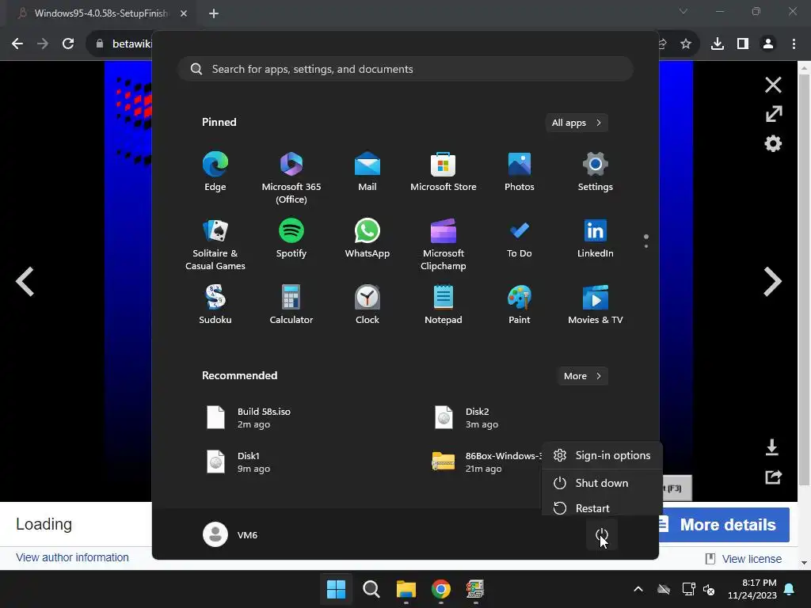Image resolution: width=811 pixels, height=608 pixels.
Task: Launch WhatsApp
Action: (367, 238)
